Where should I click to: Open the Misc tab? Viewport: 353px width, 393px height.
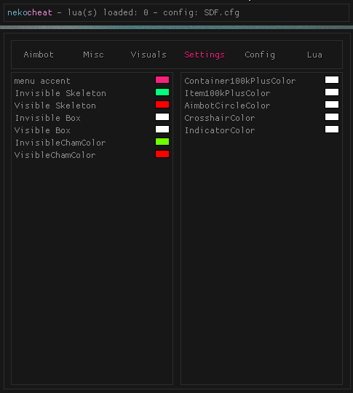(x=93, y=55)
